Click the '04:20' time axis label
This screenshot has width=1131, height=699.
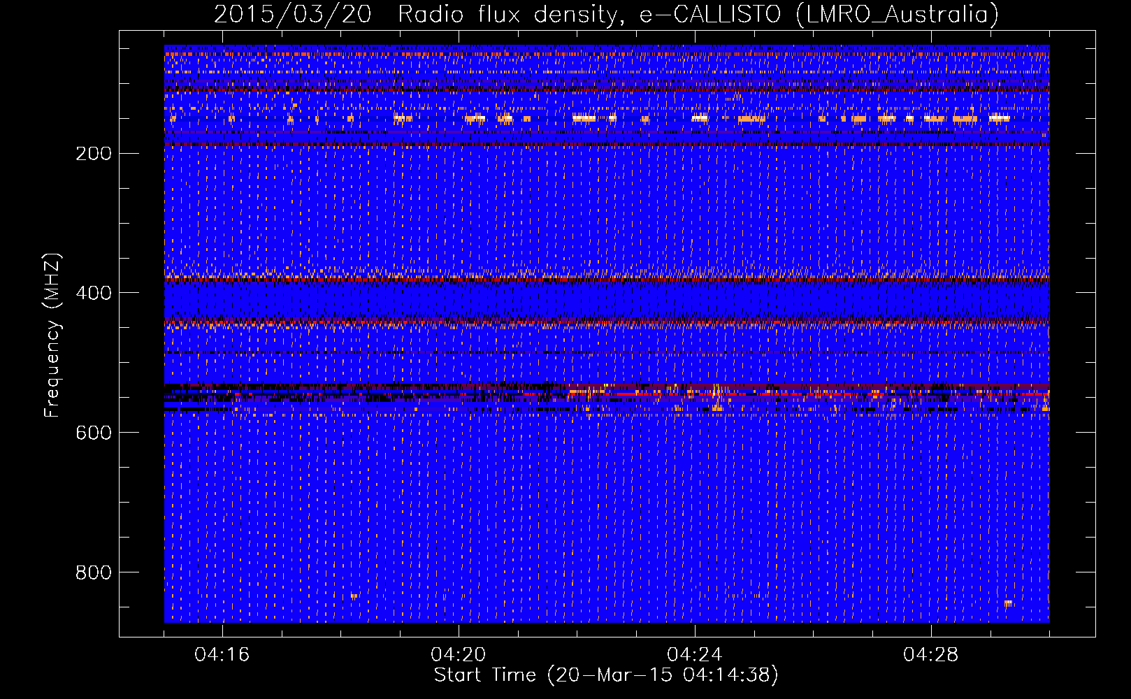[459, 655]
